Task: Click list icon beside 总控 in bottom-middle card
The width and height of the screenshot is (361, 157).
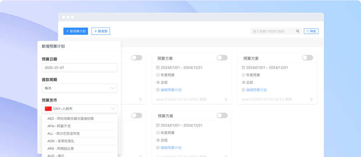Action: click(x=158, y=140)
